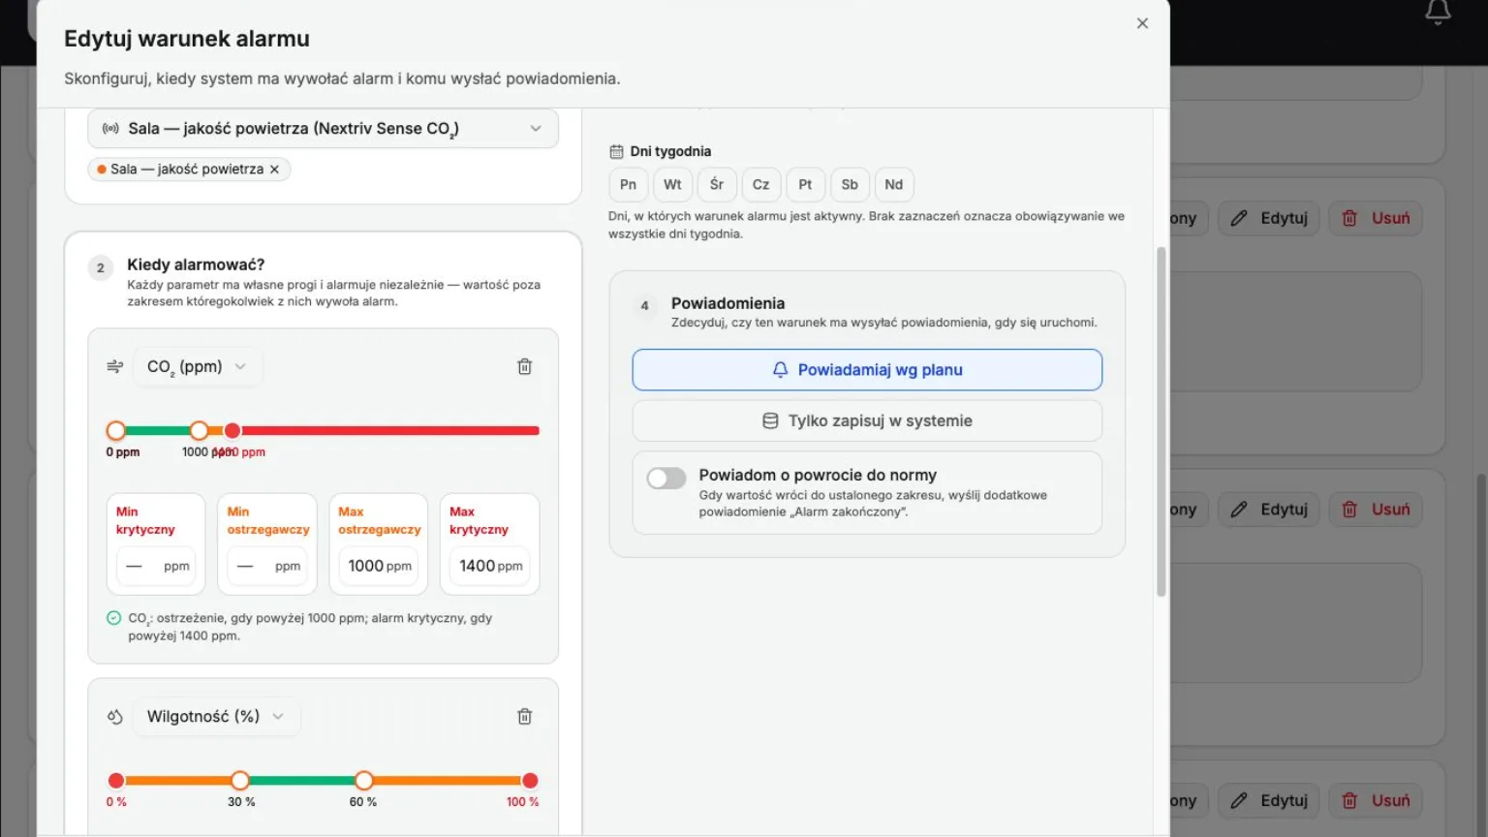The height and width of the screenshot is (837, 1488).
Task: Toggle the Pt weekday button
Action: (x=805, y=184)
